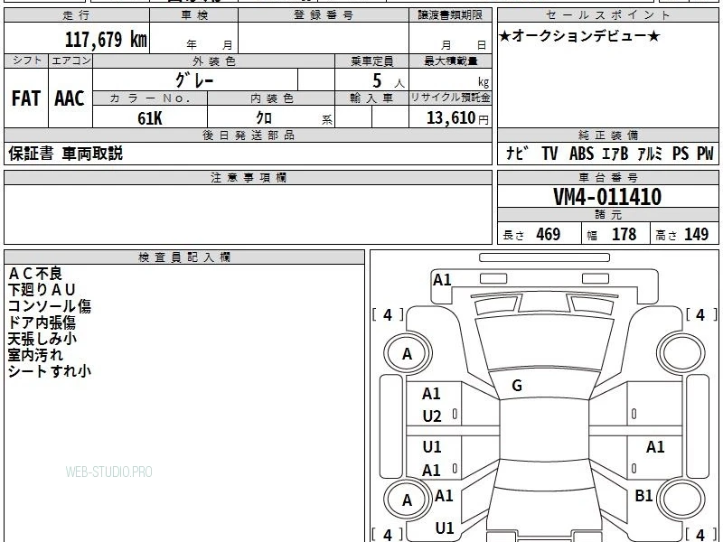723x542 pixels.
Task: Click the kg unit in load capacity cell
Action: point(484,82)
